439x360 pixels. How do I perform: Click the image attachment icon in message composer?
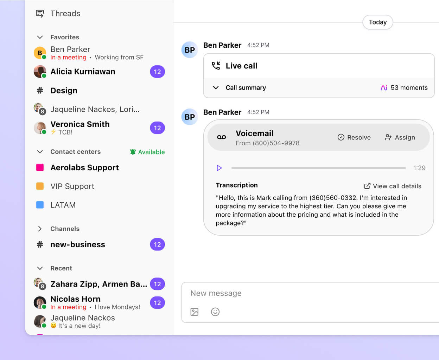point(194,312)
